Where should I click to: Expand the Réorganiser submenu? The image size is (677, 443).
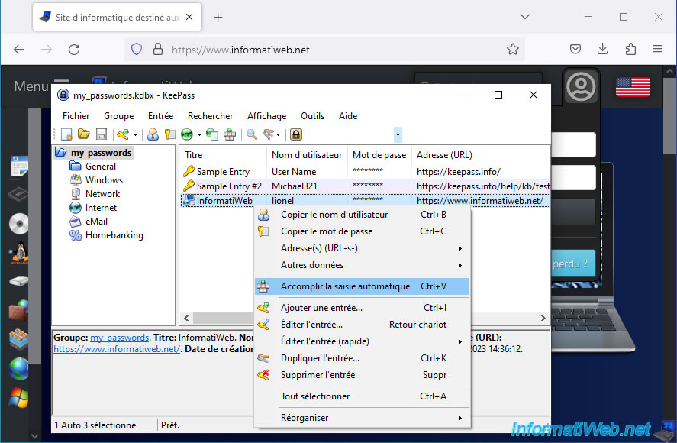pos(362,418)
